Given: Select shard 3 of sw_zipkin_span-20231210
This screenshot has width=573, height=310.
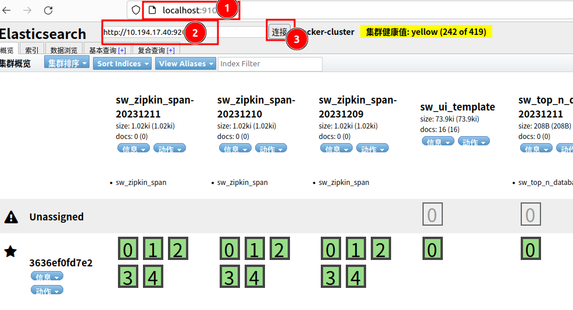Looking at the screenshot, I should tap(230, 277).
